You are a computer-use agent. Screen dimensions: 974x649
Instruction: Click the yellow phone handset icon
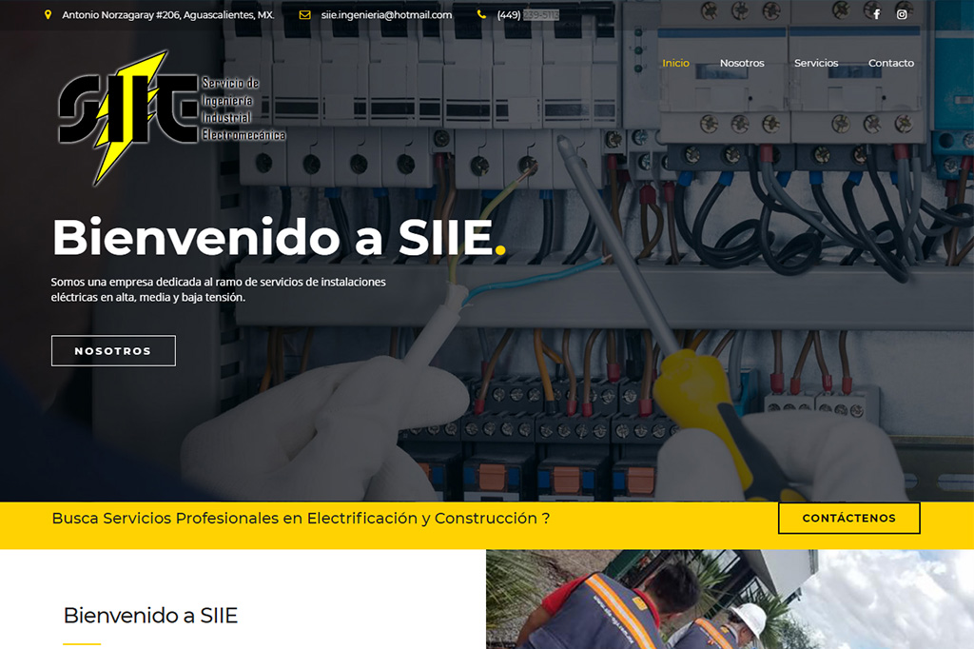click(481, 15)
